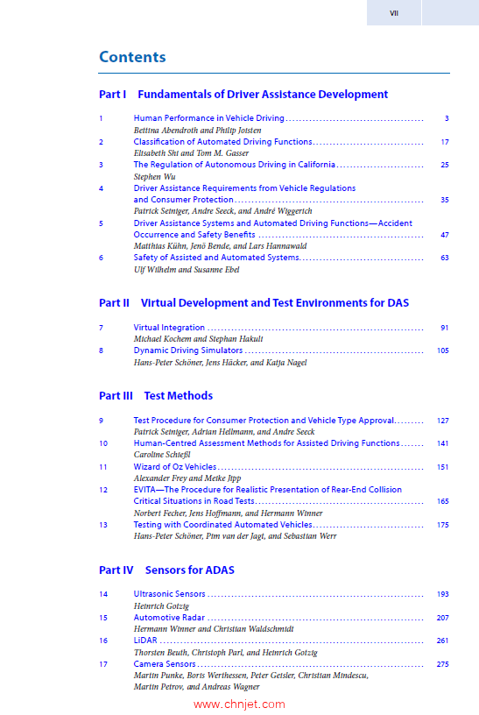The height and width of the screenshot is (715, 479).
Task: Open Classification of Automated Driving Functions chapter
Action: pyautogui.click(x=223, y=142)
